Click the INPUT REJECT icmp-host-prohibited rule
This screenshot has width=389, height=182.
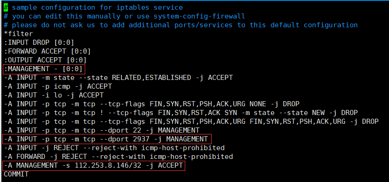[114, 148]
